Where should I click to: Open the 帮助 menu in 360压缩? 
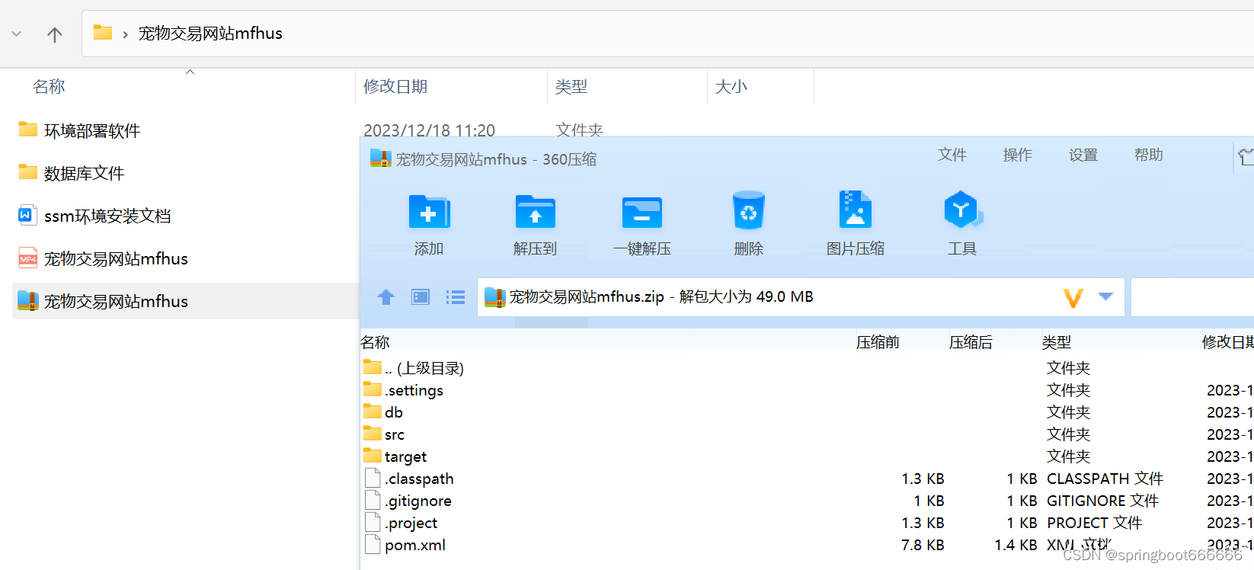coord(1149,155)
